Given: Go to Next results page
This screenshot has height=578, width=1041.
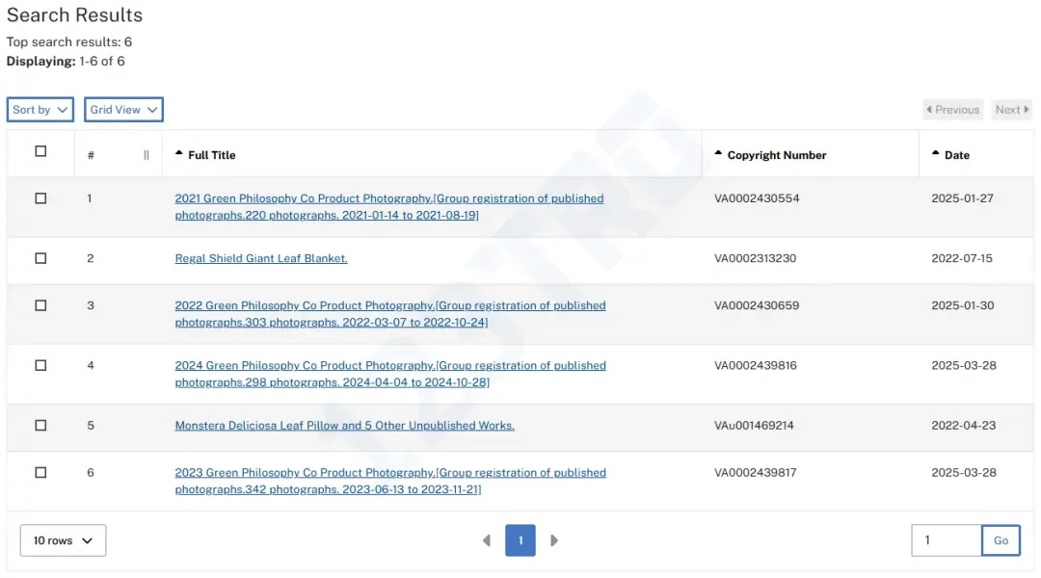Looking at the screenshot, I should (x=1012, y=110).
